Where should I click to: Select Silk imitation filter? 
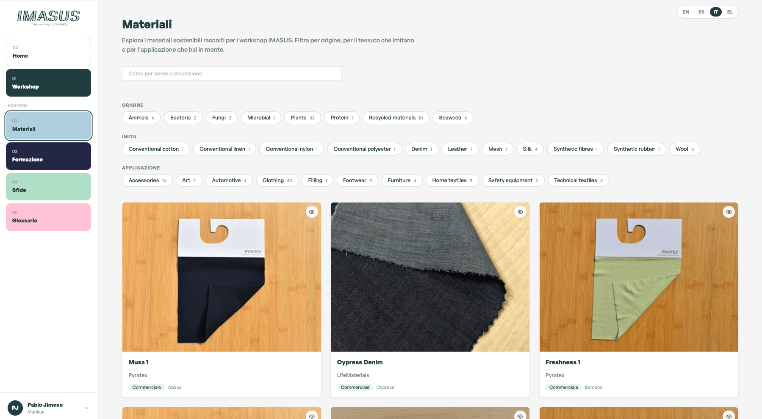[x=530, y=149]
